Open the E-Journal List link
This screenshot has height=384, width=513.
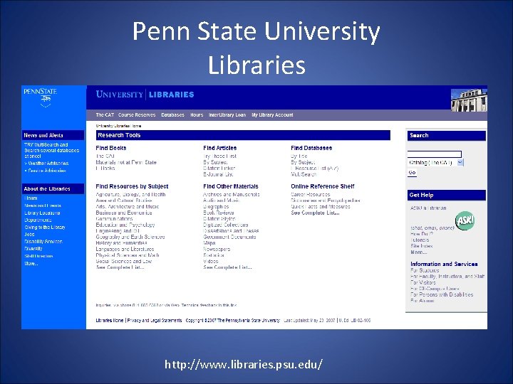click(x=218, y=174)
